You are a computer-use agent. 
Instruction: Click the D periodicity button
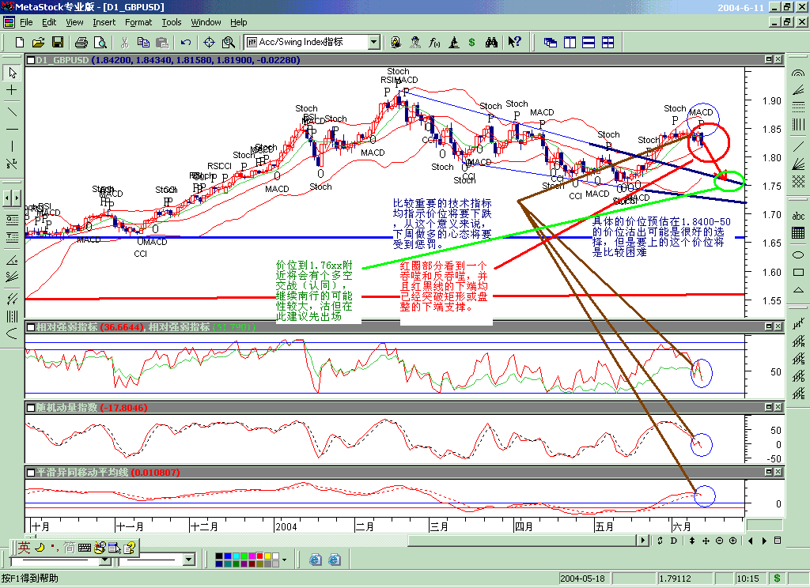coord(673,541)
